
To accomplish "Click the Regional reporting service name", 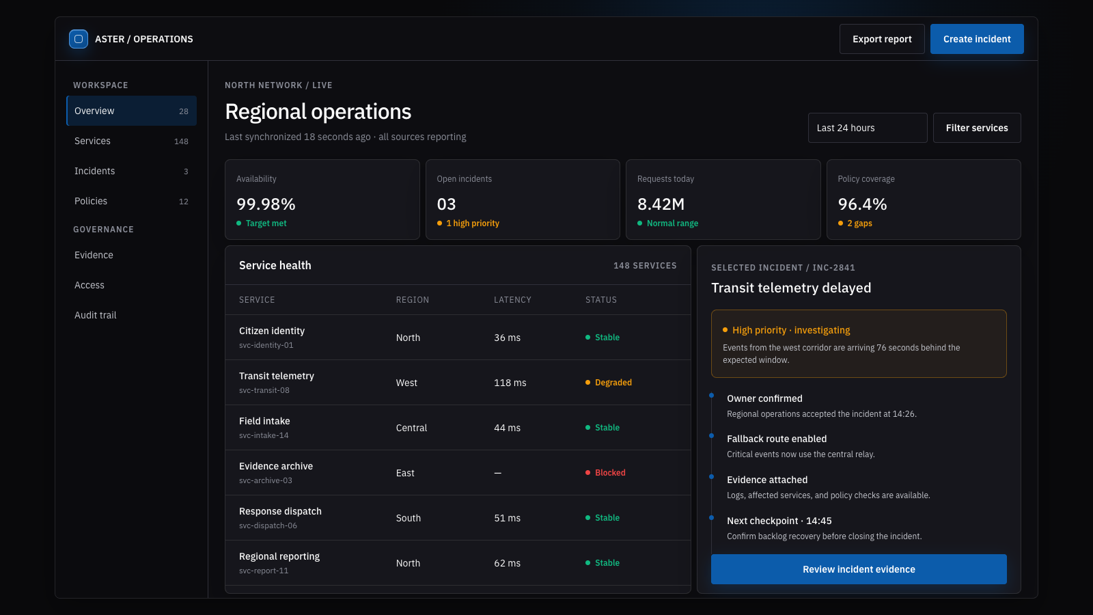I will coord(279,556).
